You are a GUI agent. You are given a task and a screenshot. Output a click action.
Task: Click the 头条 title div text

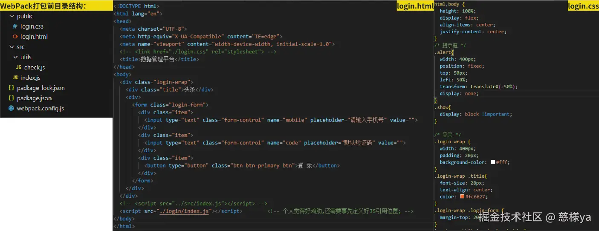(x=189, y=90)
